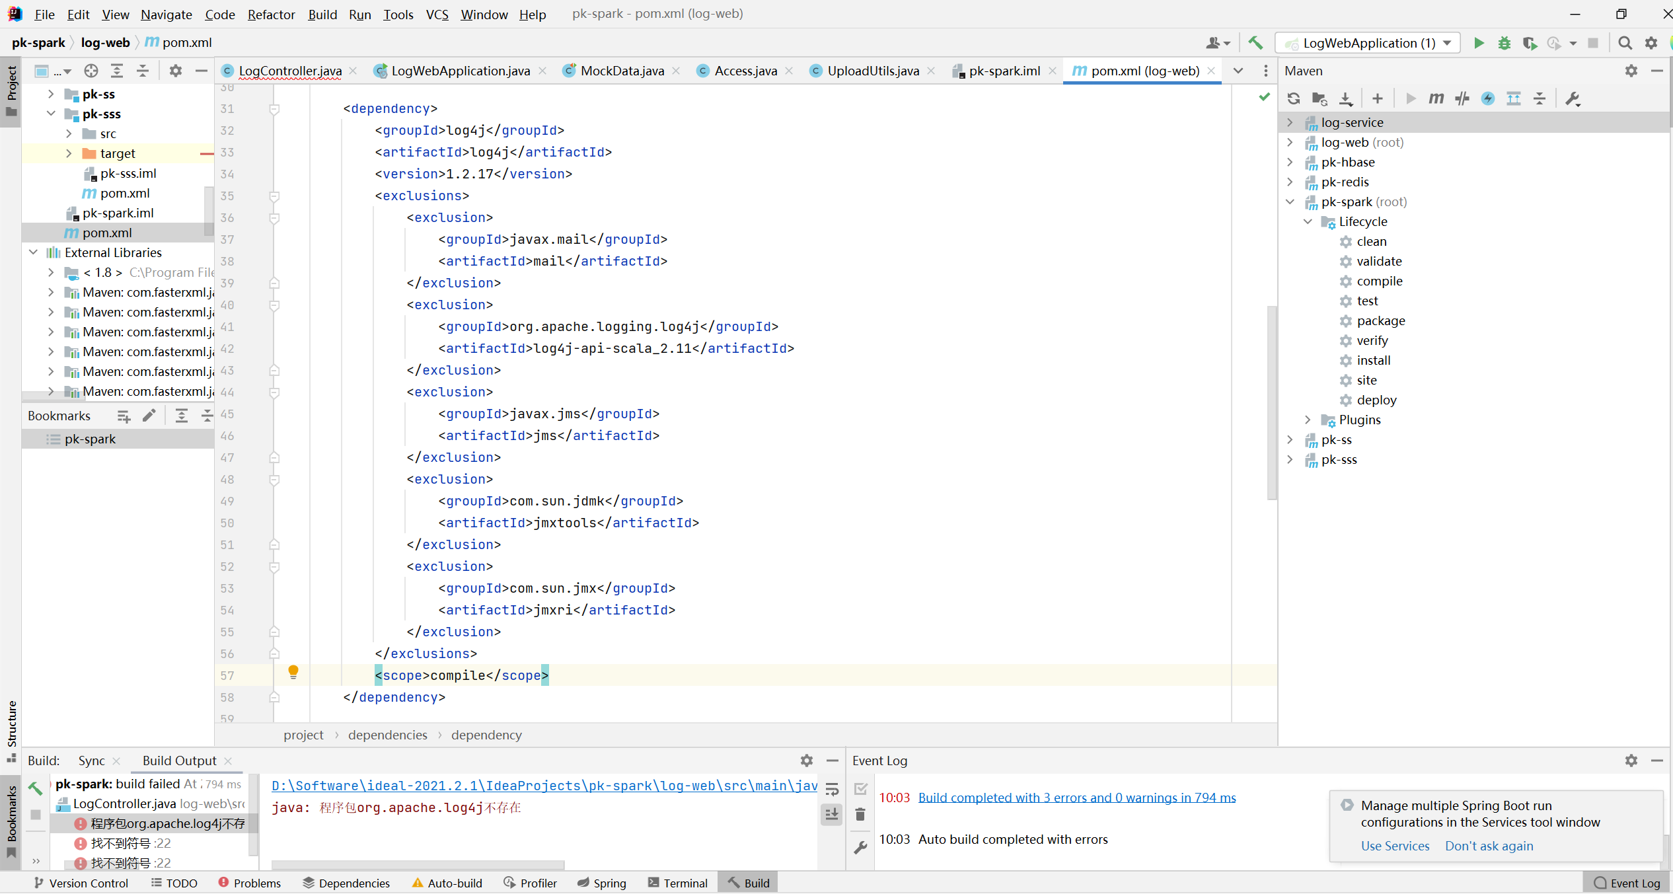Expand target folder in project tree
The height and width of the screenshot is (894, 1673).
tap(69, 153)
